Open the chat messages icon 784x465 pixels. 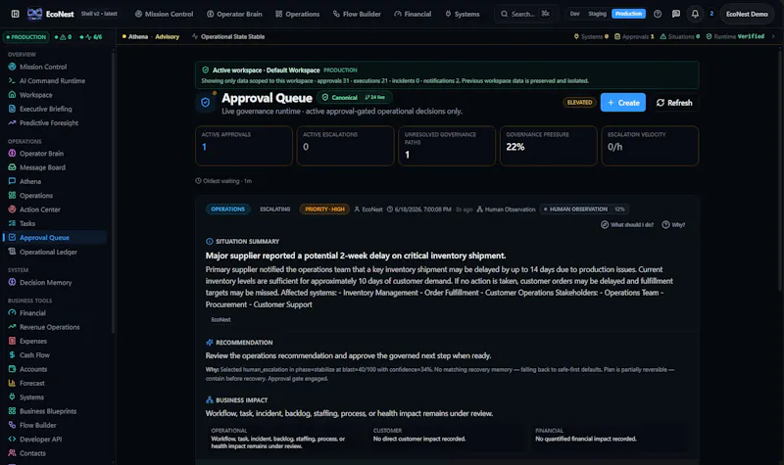tap(676, 14)
